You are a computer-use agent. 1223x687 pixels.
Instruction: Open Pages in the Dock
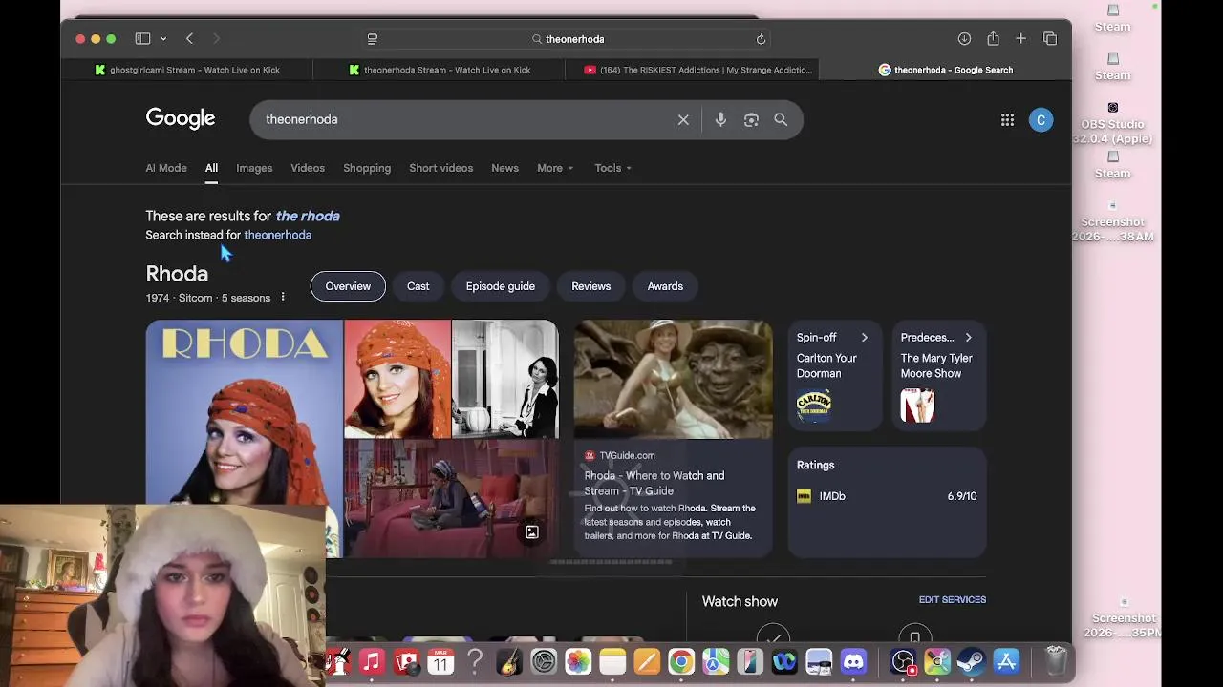(x=647, y=661)
